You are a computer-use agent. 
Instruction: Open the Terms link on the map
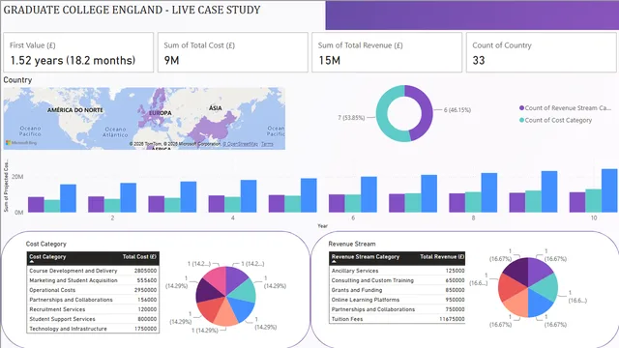pyautogui.click(x=267, y=144)
